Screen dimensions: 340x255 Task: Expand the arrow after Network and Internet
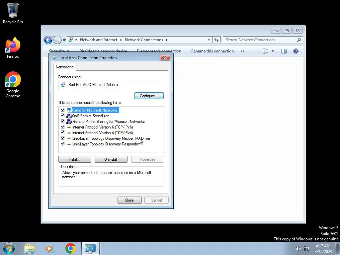pyautogui.click(x=121, y=40)
